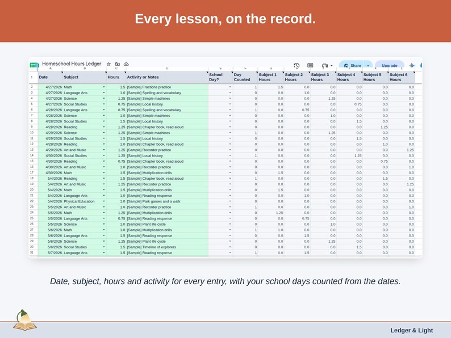Screen dimensions: 451x338
Task: Select the Subject 6 Hours header
Action: click(402, 77)
